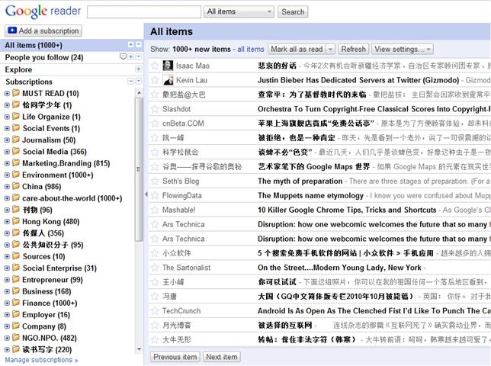Open the Hong Kong folder icon
491x366 pixels.
coord(16,221)
